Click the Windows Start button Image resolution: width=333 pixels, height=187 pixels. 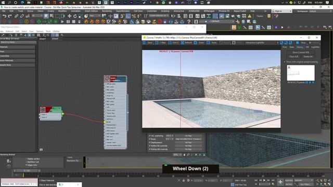3,3
